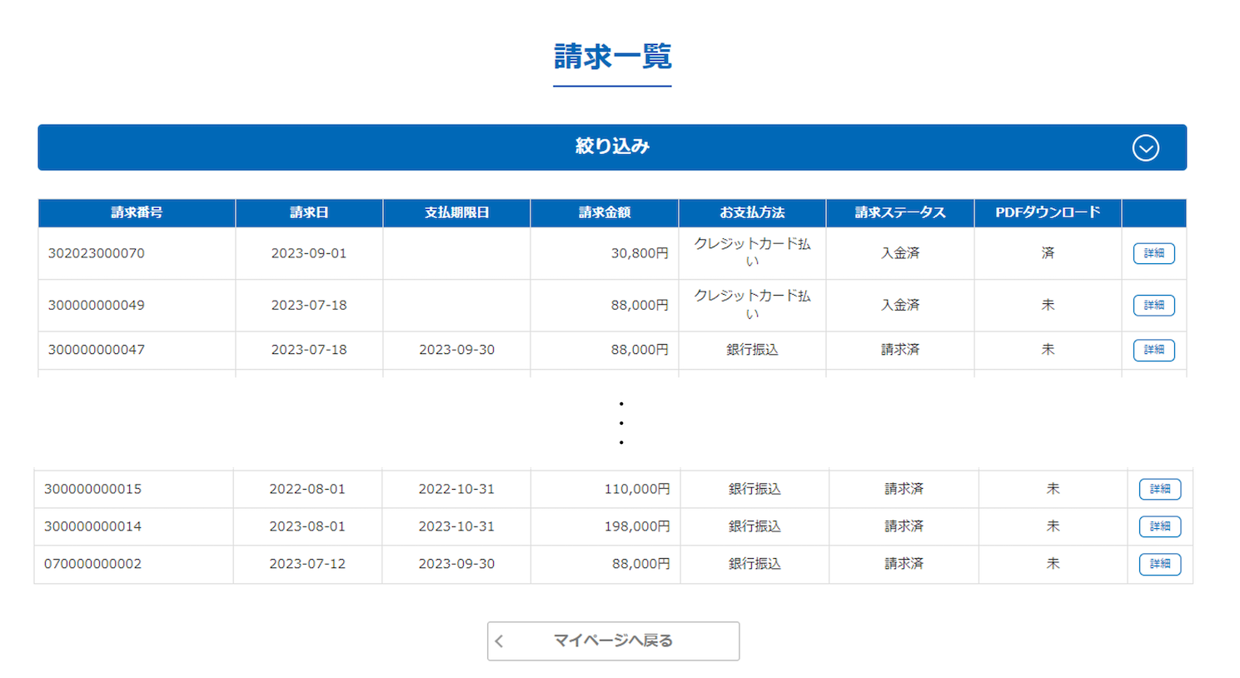Click the 請求一覧 page heading
Screen dimensions: 1240x678
612,57
